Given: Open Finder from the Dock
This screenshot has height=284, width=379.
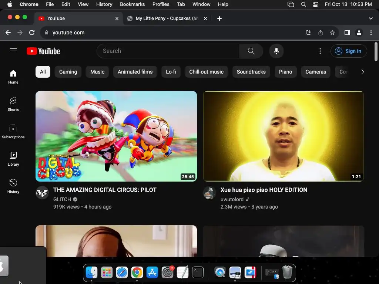Looking at the screenshot, I should pos(92,273).
